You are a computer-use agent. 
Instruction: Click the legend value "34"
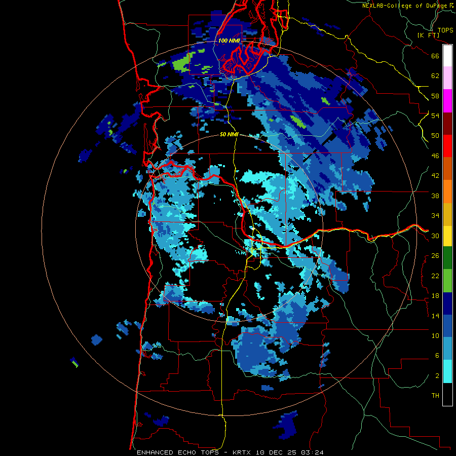tap(435, 216)
